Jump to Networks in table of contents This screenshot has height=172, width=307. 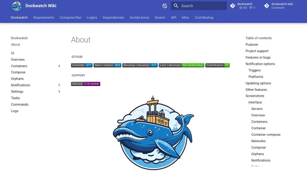point(258,141)
